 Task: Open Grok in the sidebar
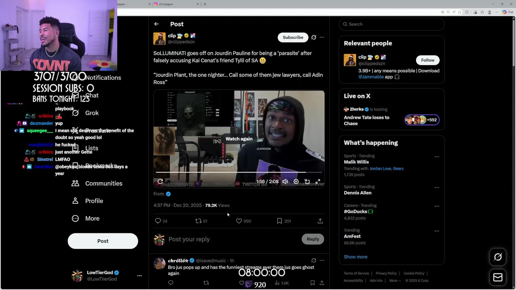(85, 113)
